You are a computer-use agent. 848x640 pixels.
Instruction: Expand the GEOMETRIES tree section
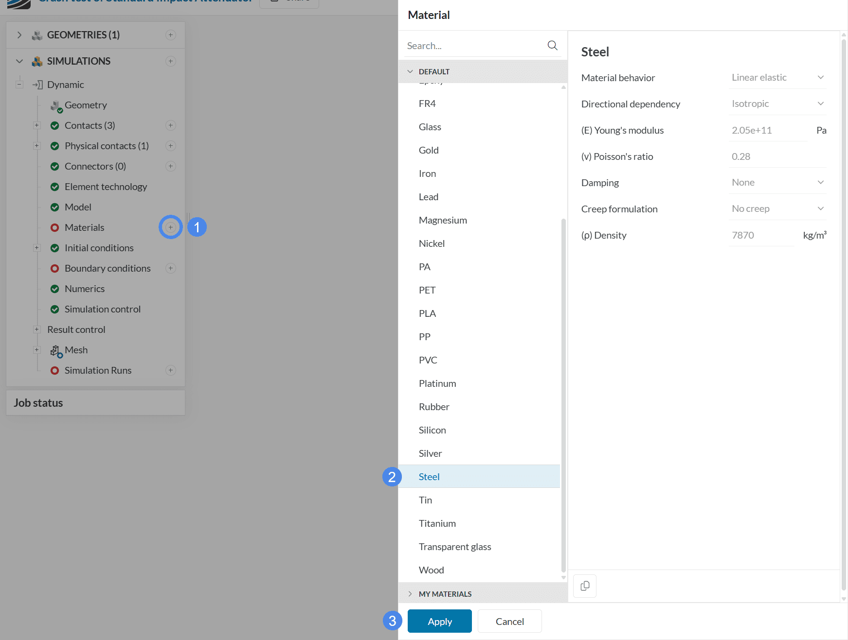[x=19, y=35]
